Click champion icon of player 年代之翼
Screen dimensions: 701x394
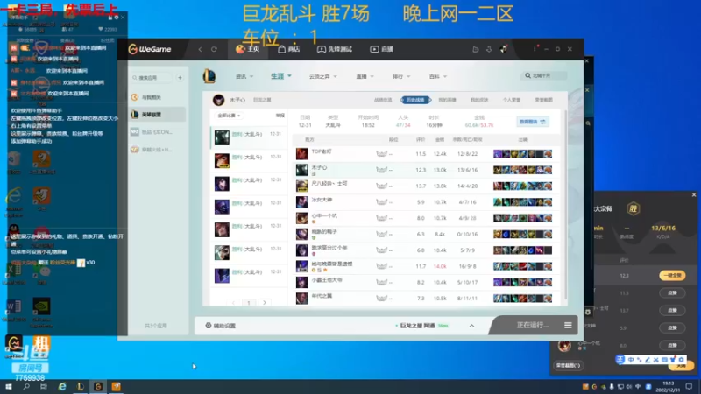tap(301, 298)
